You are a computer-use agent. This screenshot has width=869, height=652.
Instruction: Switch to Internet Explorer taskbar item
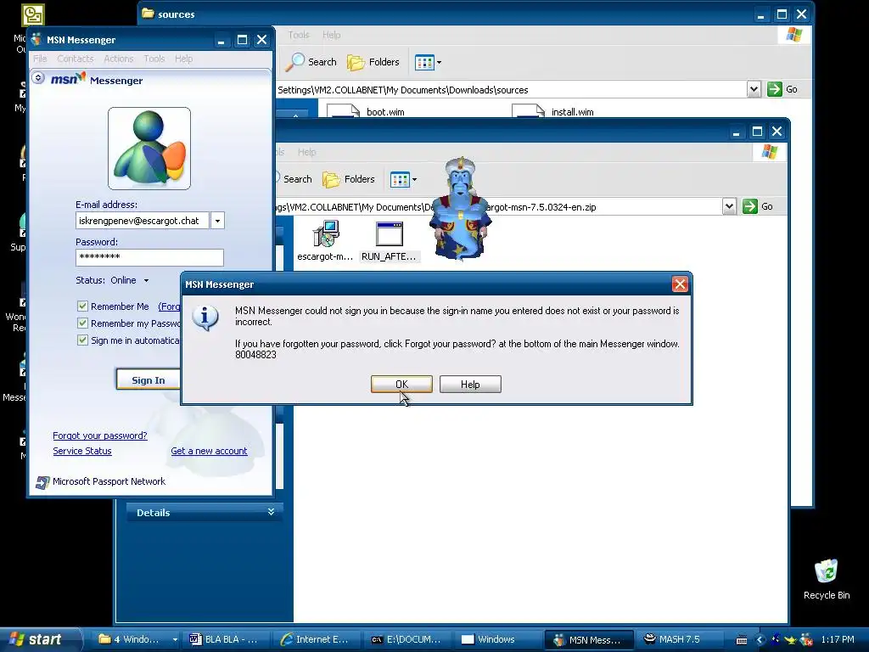coord(317,639)
